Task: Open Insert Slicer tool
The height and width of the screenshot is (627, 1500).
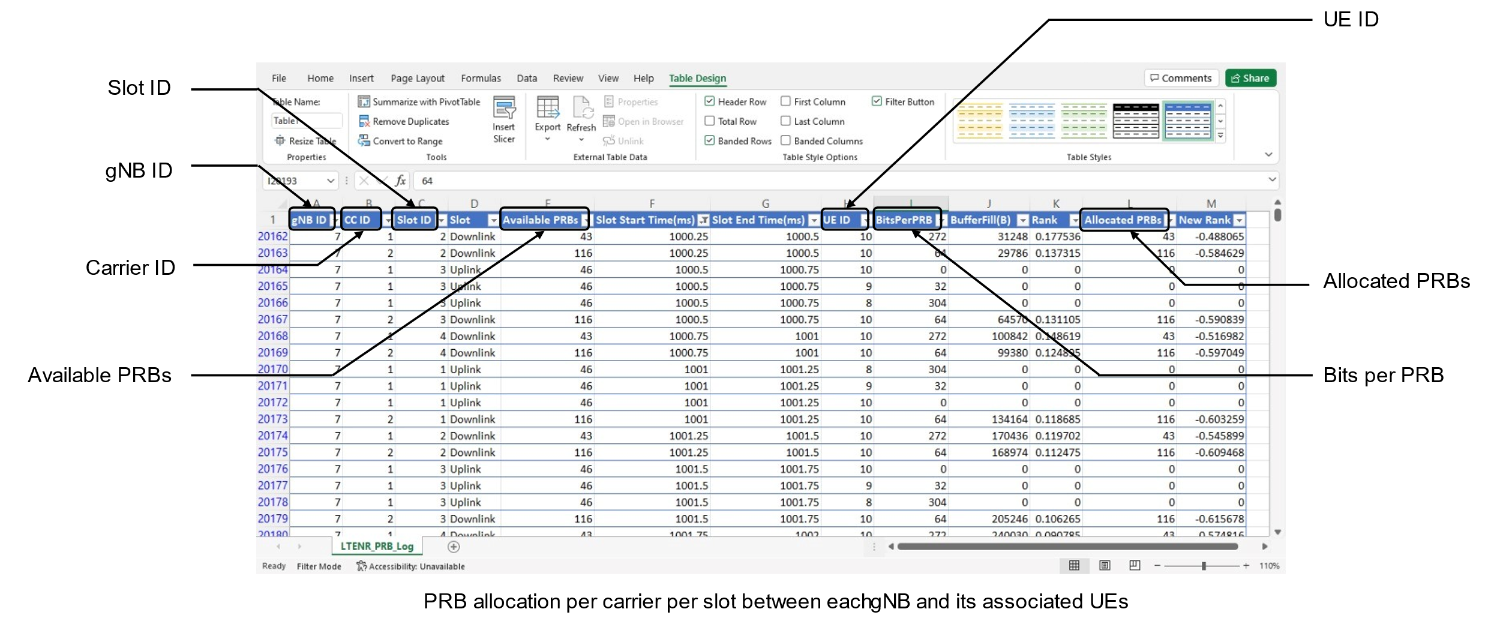Action: 504,120
